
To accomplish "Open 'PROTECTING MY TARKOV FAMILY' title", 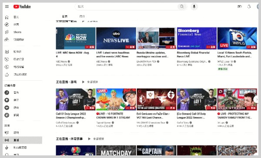I will coord(235,115).
